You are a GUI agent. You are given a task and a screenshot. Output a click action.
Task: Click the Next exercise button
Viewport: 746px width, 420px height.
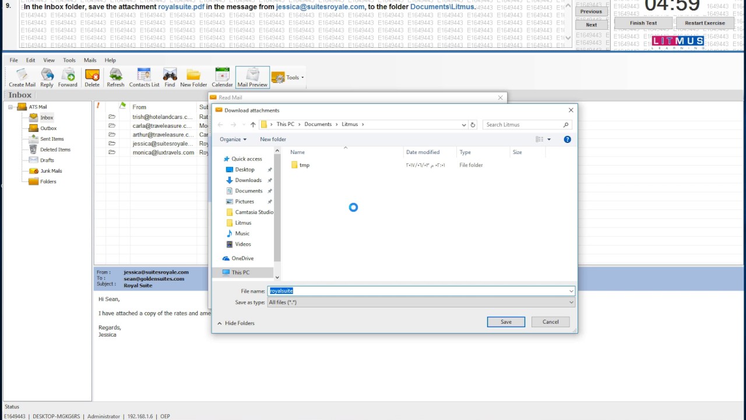pyautogui.click(x=592, y=24)
